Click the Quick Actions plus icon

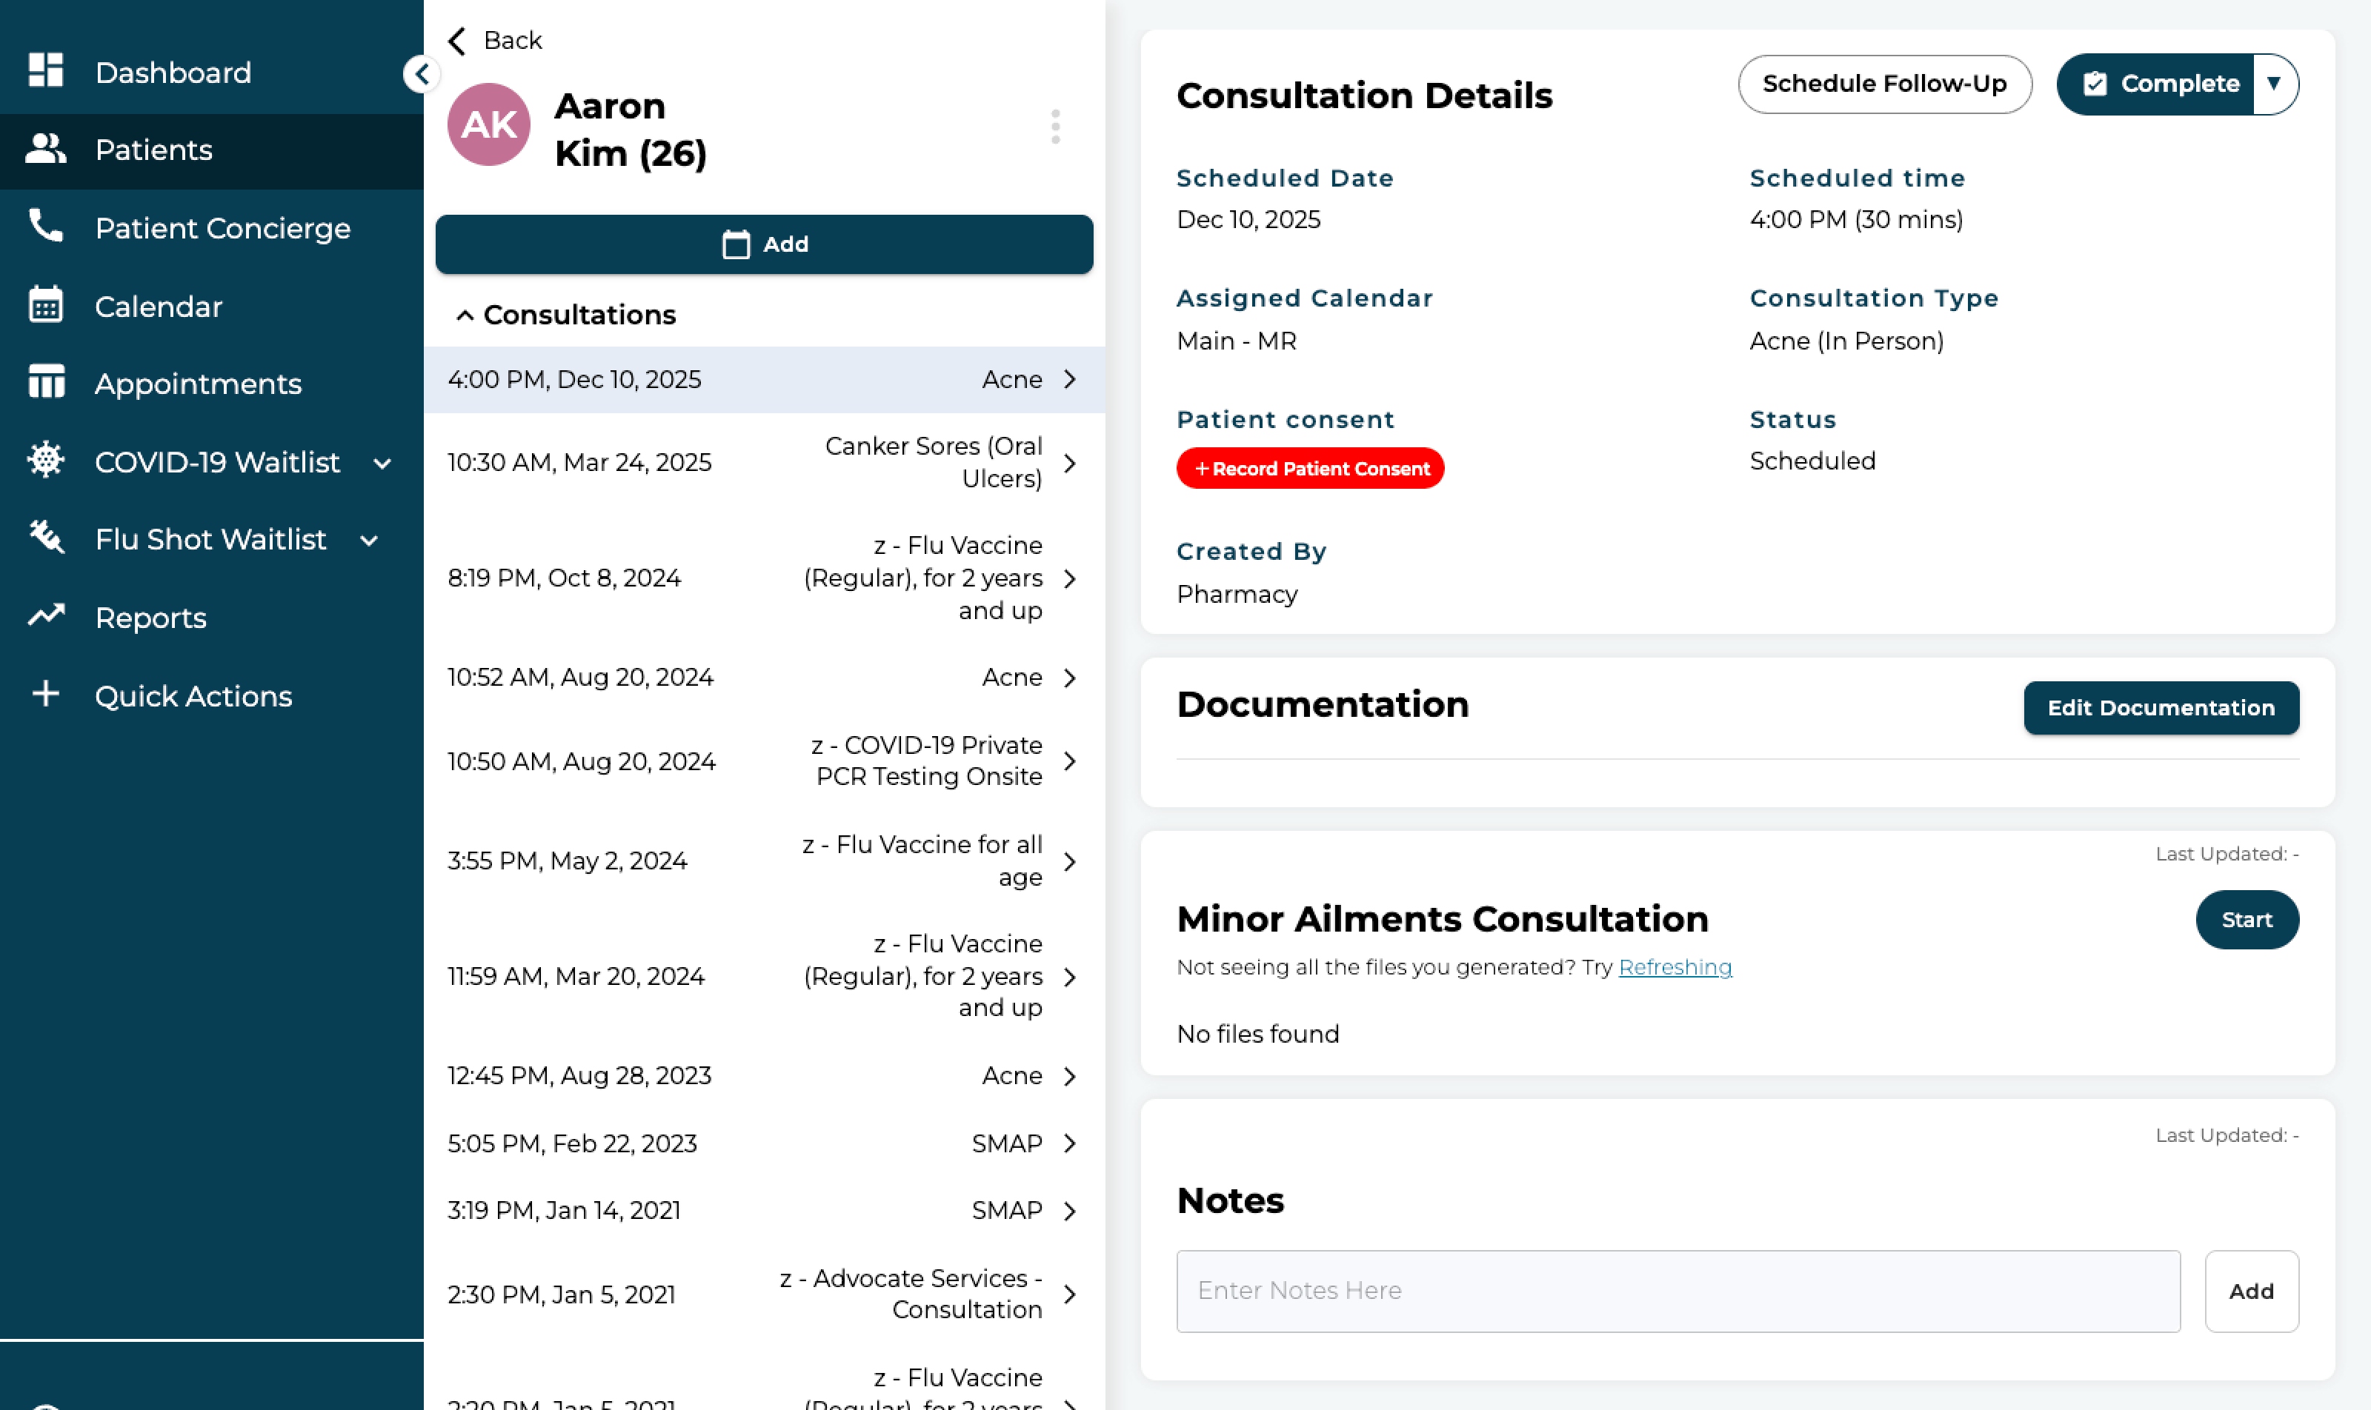click(46, 695)
